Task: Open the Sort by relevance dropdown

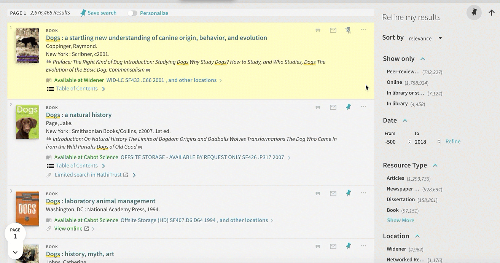Action: [x=425, y=38]
